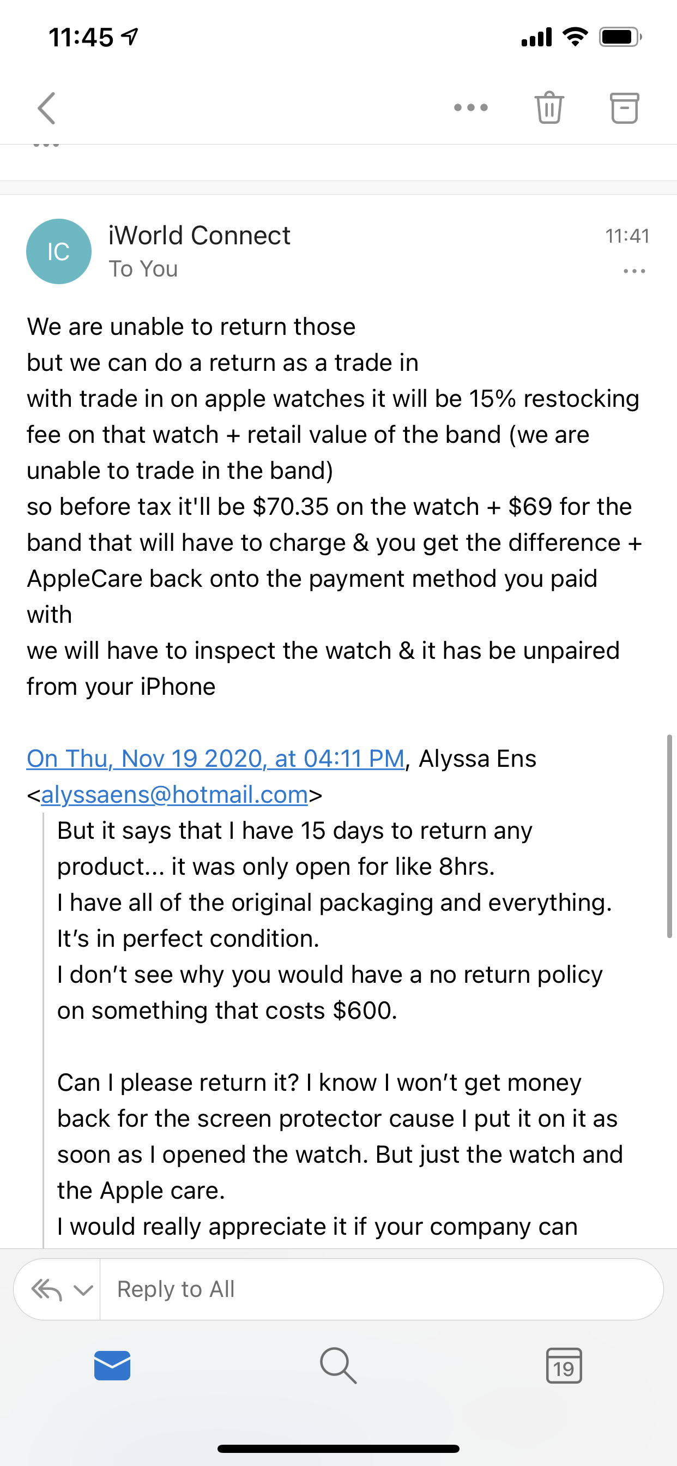Open the Thu, Nov 19 2020 date link
Viewport: 677px width, 1466px height.
pos(216,759)
